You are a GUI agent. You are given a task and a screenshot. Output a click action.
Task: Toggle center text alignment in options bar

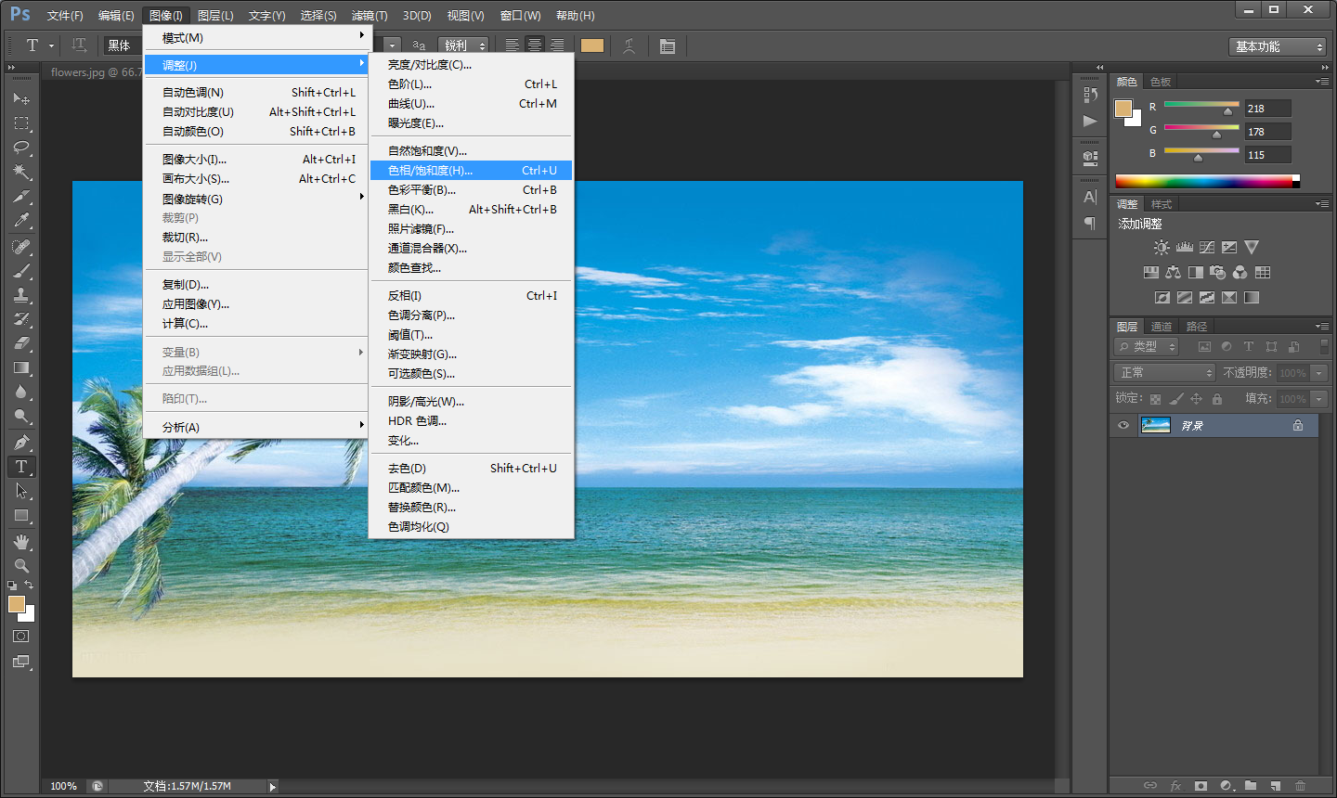click(x=535, y=45)
